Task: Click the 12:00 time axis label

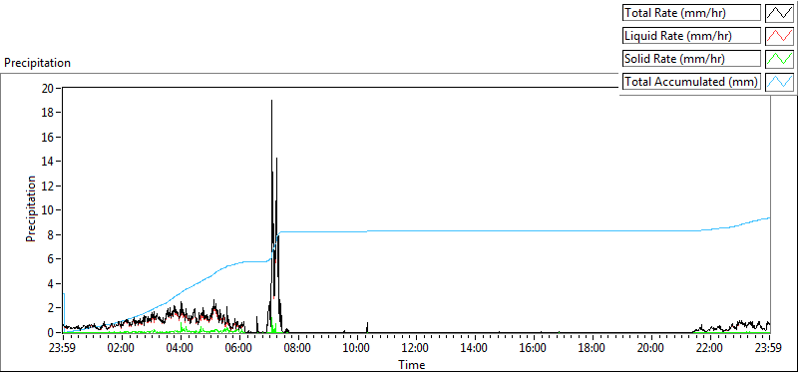Action: [416, 349]
